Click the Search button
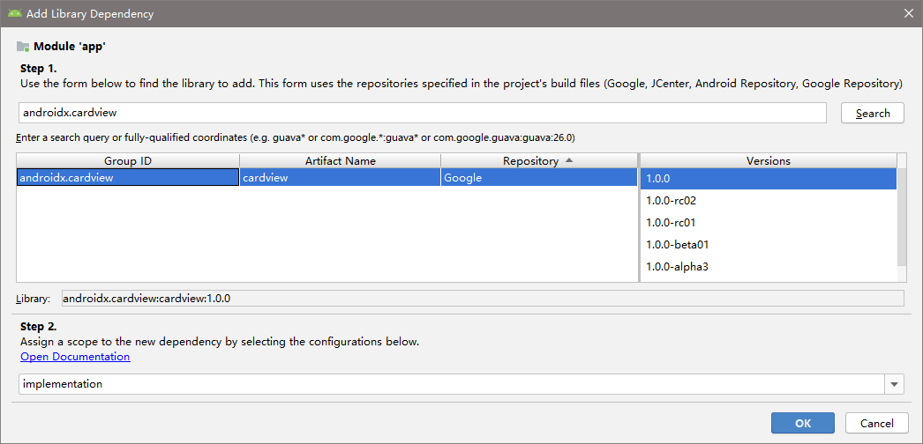Screen dimensions: 923x444 pyautogui.click(x=873, y=114)
